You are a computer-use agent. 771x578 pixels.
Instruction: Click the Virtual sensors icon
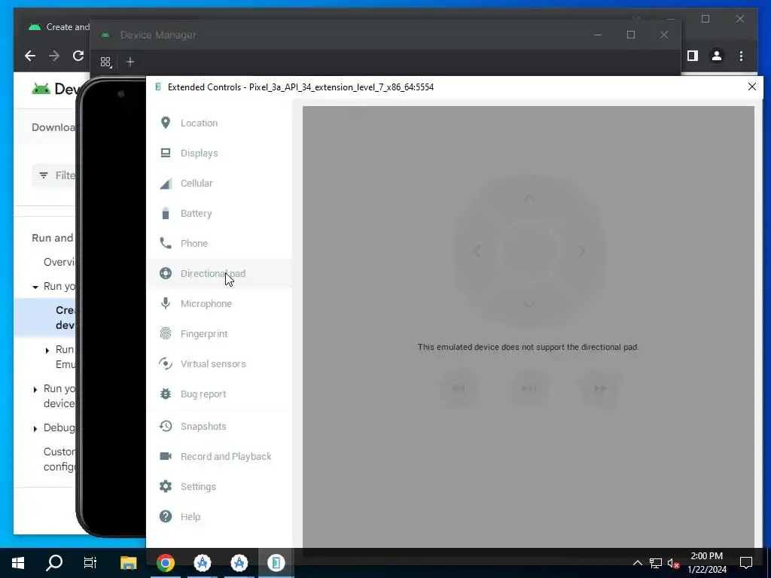click(x=166, y=364)
